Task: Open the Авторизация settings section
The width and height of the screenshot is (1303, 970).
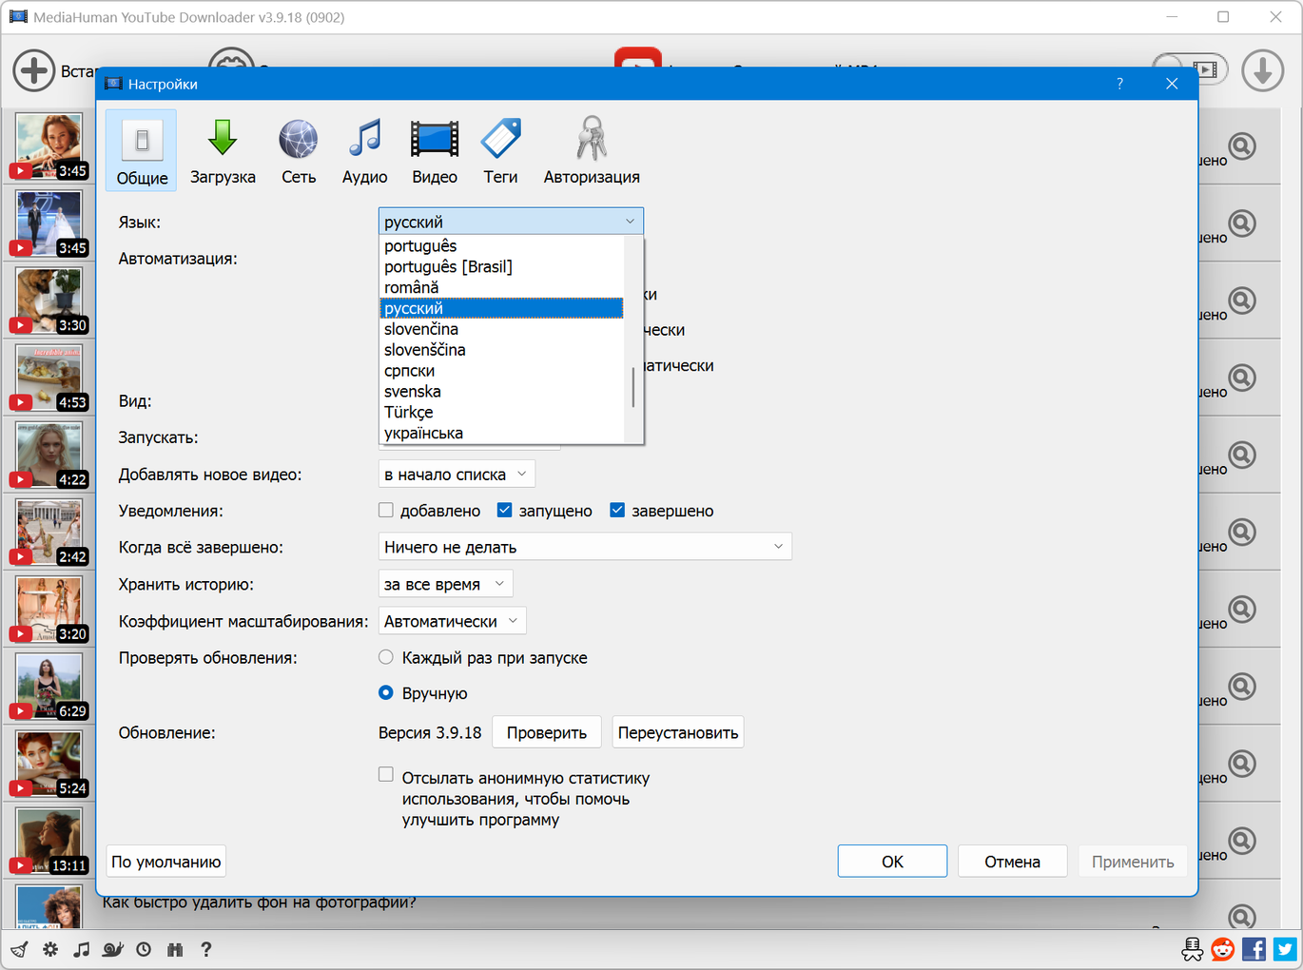Action: (x=591, y=152)
